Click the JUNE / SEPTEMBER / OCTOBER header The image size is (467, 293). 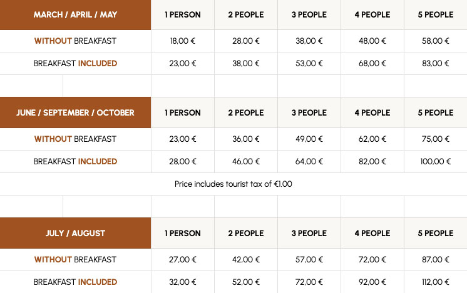point(75,113)
